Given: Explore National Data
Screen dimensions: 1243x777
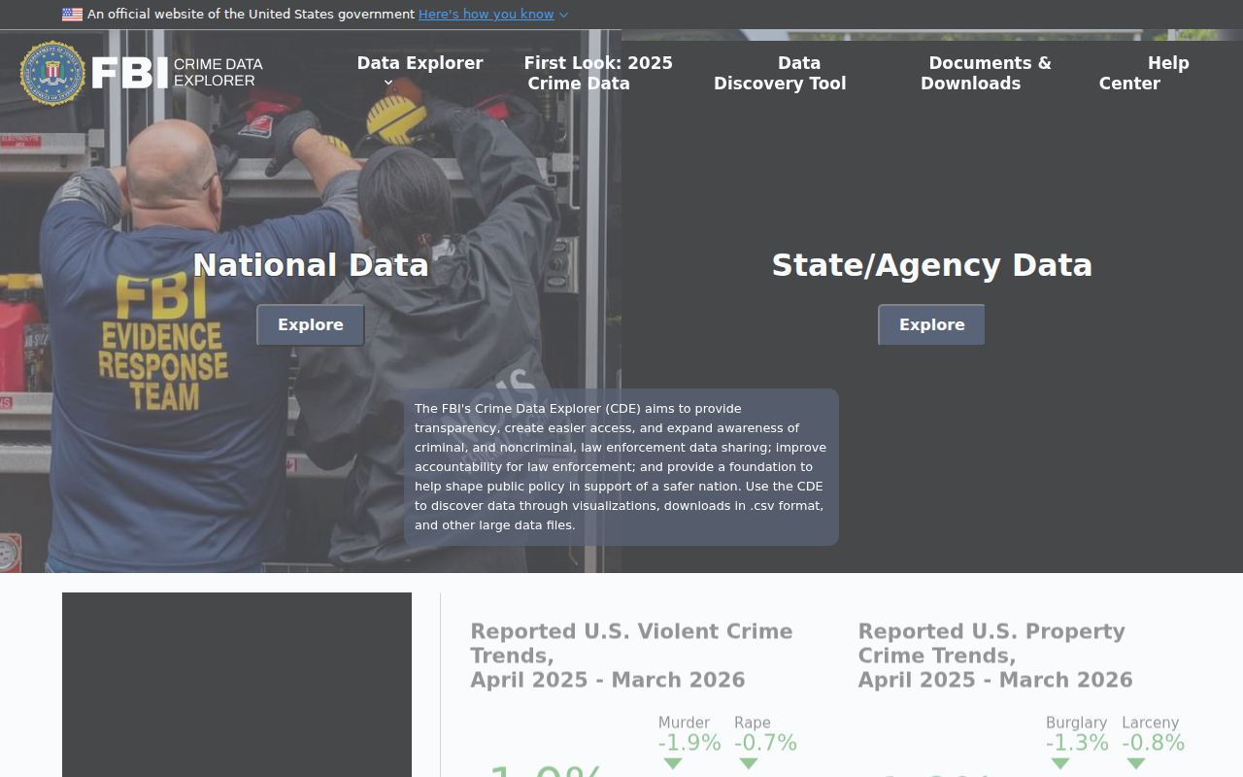Looking at the screenshot, I should (x=311, y=325).
